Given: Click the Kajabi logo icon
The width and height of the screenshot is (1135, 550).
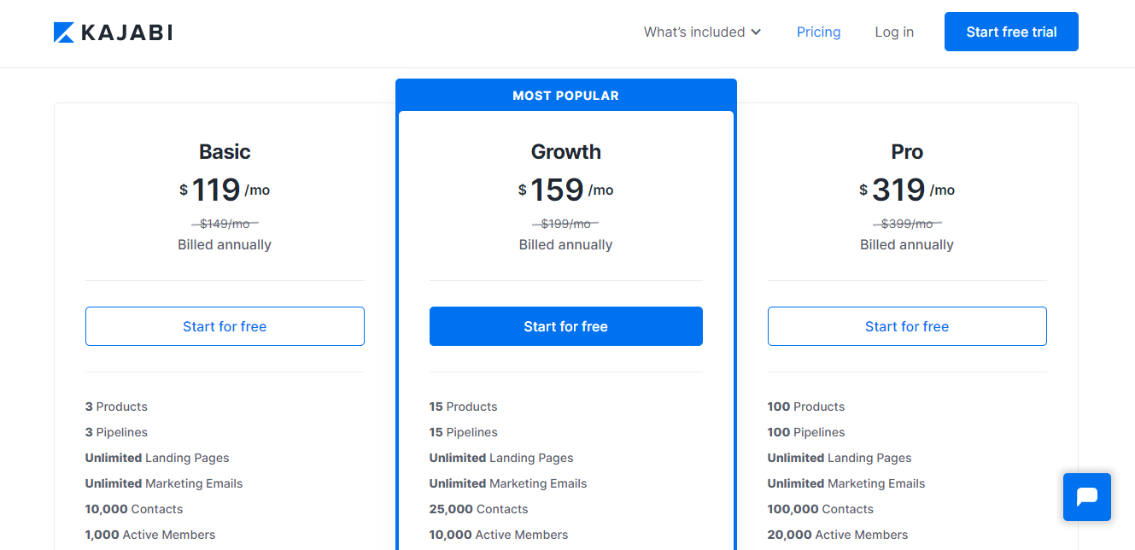Looking at the screenshot, I should pyautogui.click(x=64, y=32).
